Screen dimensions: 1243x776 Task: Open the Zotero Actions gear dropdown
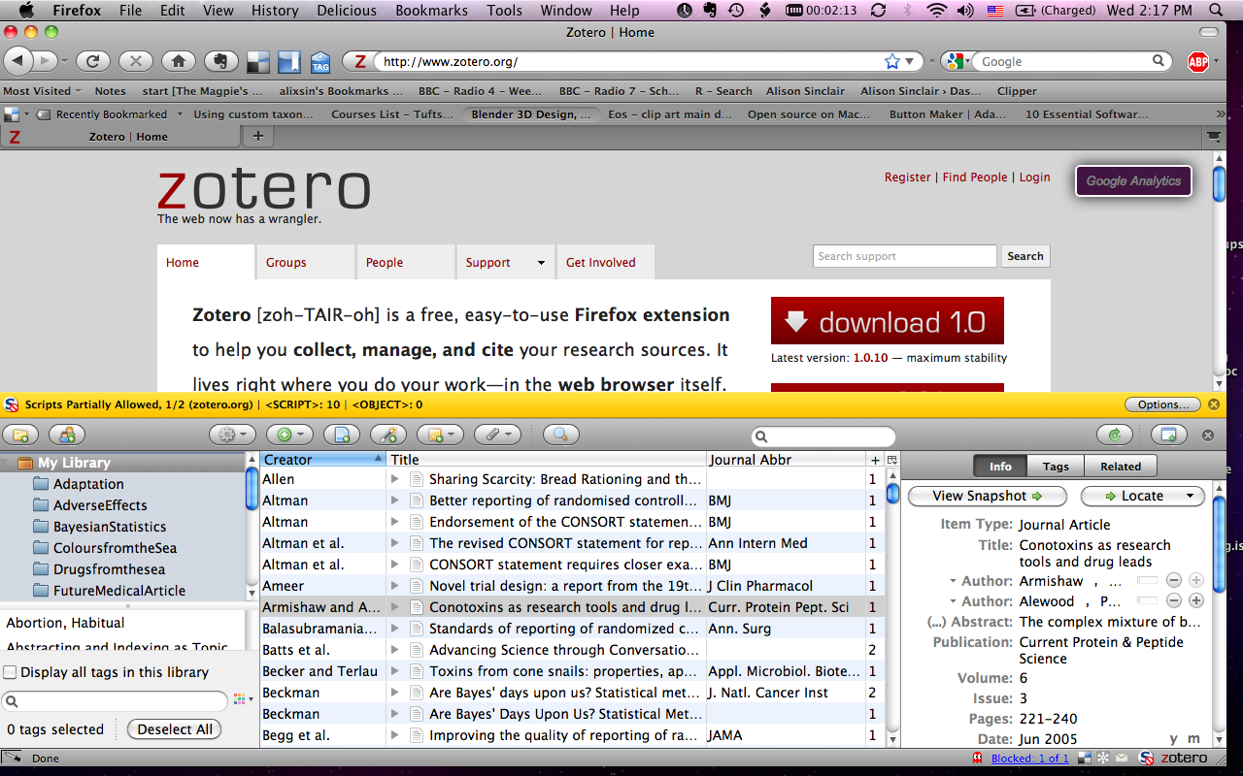coord(233,436)
